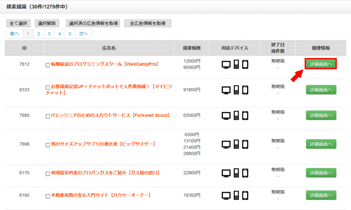The width and height of the screenshot is (351, 210).
Task: Click the 選択解除 button
Action: (47, 23)
